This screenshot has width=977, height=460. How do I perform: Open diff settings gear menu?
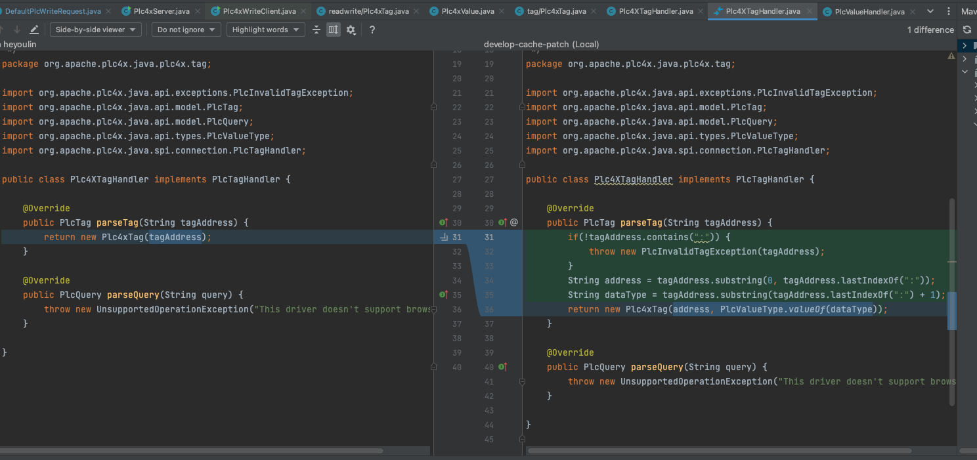(x=351, y=30)
